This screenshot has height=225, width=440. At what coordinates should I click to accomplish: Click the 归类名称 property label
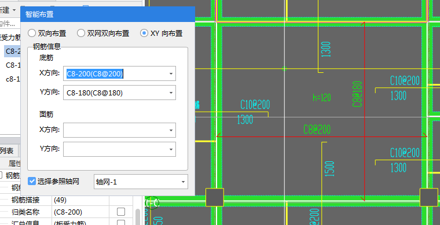pos(25,212)
